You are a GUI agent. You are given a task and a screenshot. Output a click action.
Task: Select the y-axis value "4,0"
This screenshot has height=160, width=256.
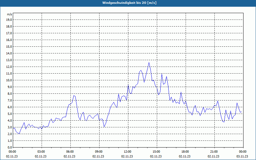[10, 121]
